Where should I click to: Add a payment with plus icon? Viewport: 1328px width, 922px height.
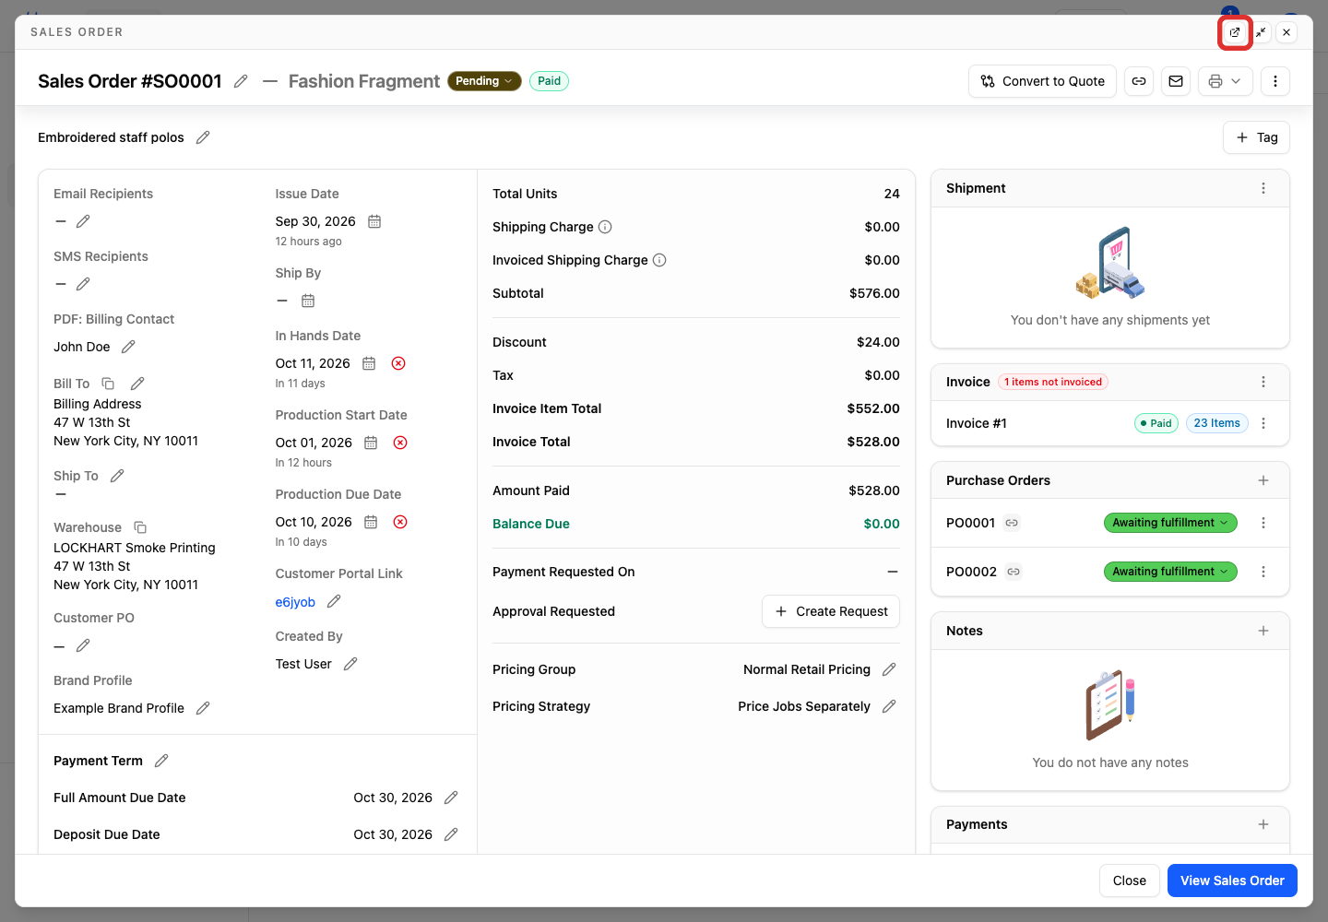click(1263, 824)
